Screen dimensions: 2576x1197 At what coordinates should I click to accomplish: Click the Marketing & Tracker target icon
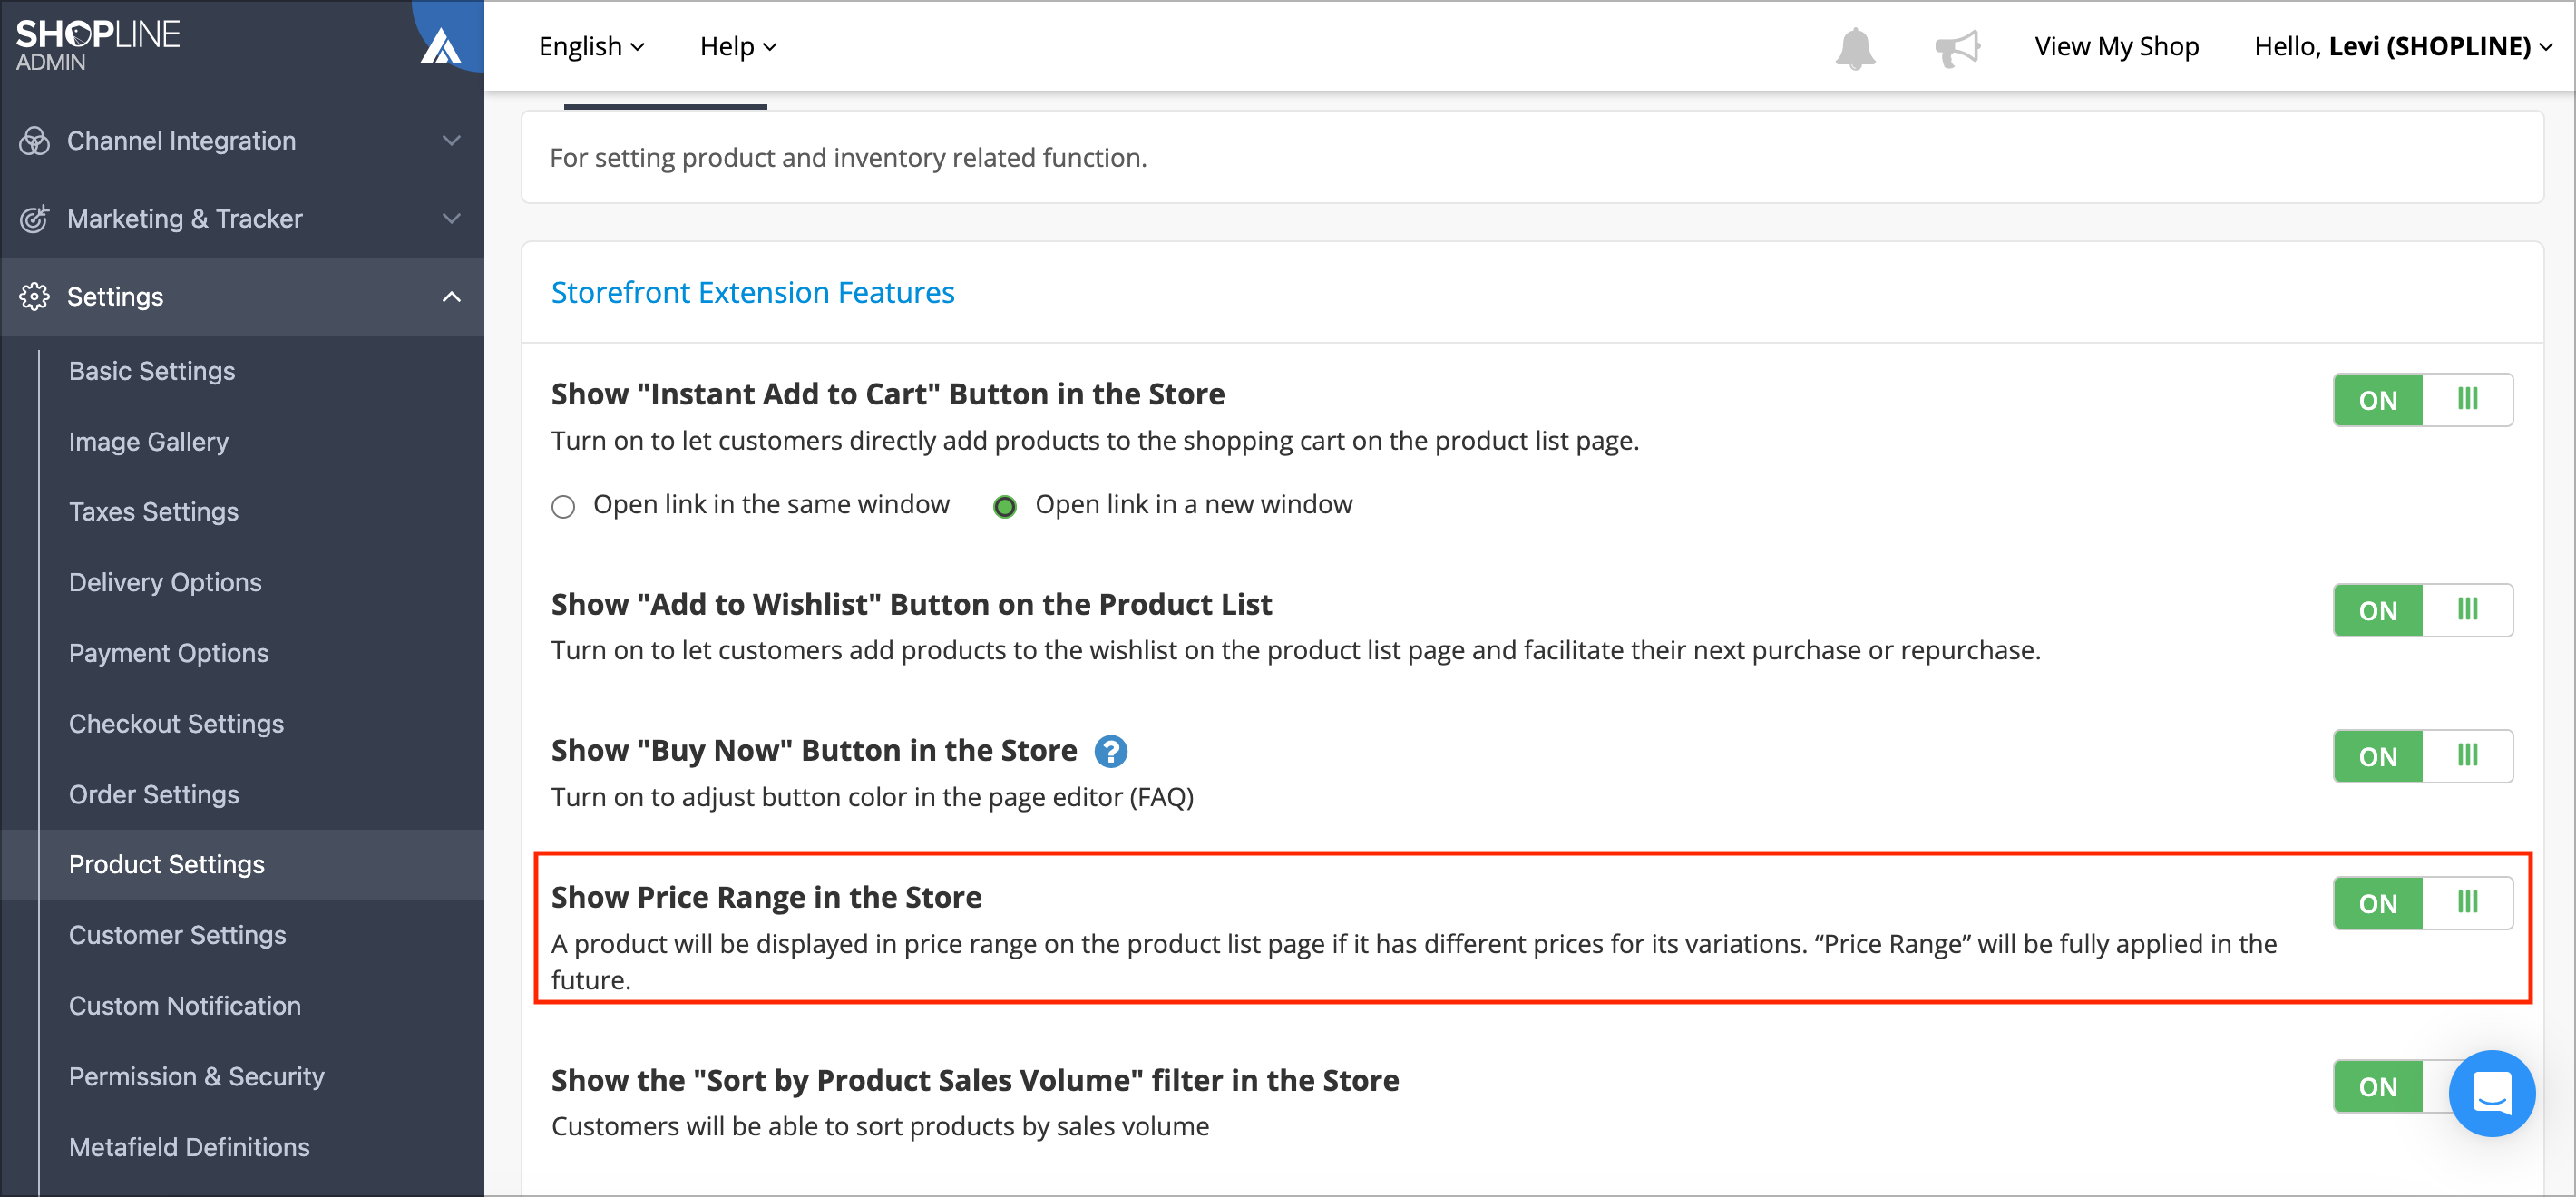[34, 219]
